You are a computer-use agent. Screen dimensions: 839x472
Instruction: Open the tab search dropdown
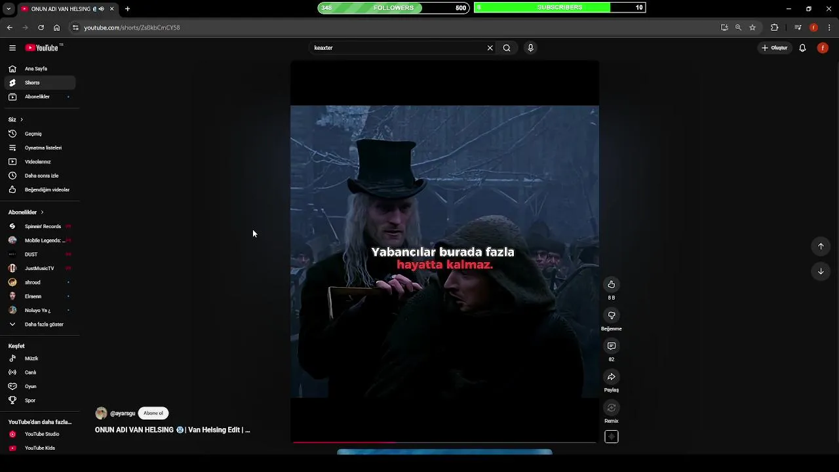pos(9,9)
